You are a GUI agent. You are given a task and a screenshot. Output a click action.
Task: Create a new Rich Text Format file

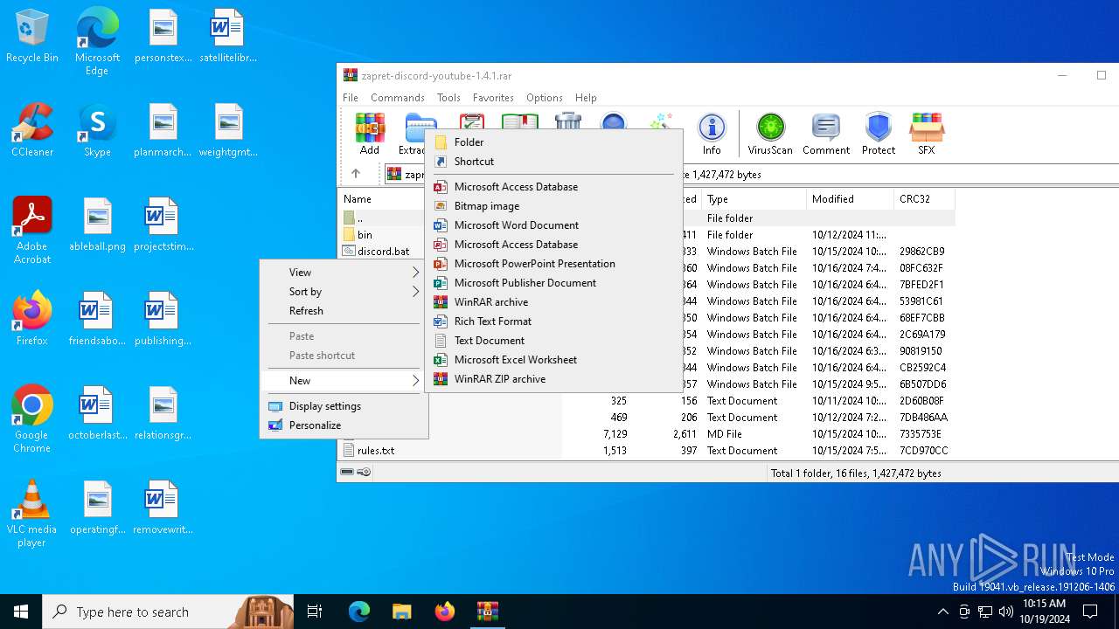[554, 321]
